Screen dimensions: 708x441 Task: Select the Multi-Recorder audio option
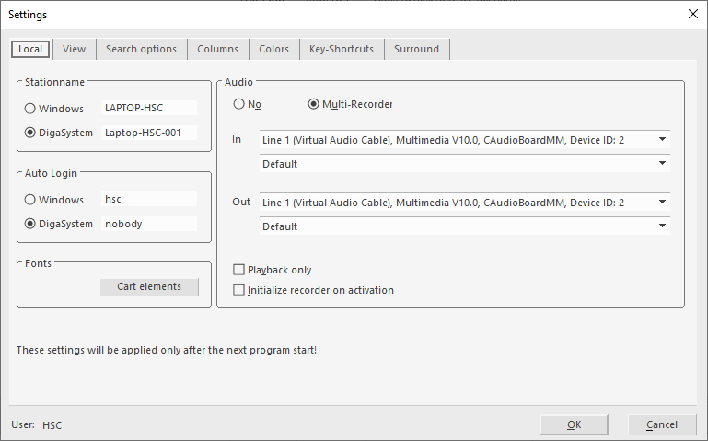coord(314,104)
